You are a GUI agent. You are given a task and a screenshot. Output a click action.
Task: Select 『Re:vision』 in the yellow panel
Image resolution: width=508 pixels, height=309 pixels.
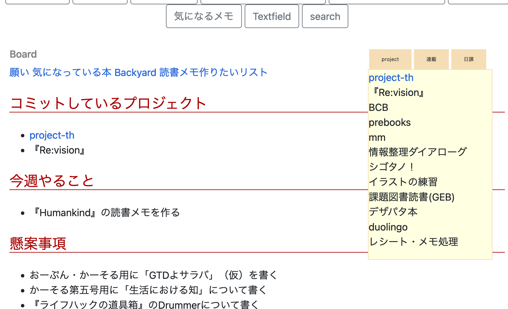point(397,93)
